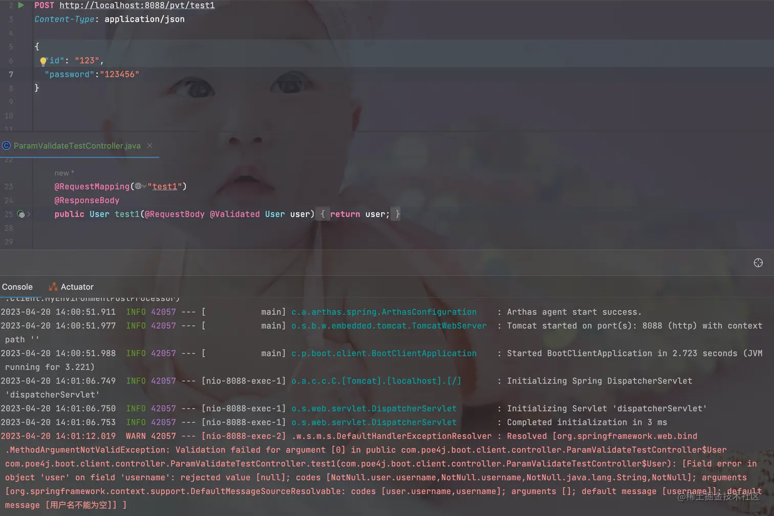The height and width of the screenshot is (516, 774).
Task: Click o.s.b.w.embedded.tomcat.TomcatWebServer logger link
Action: tap(389, 326)
